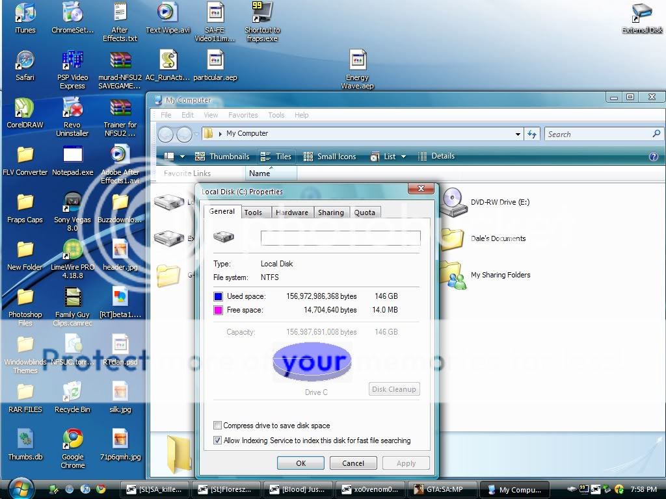This screenshot has width=666, height=499.
Task: Switch to the Quota tab
Action: [364, 212]
